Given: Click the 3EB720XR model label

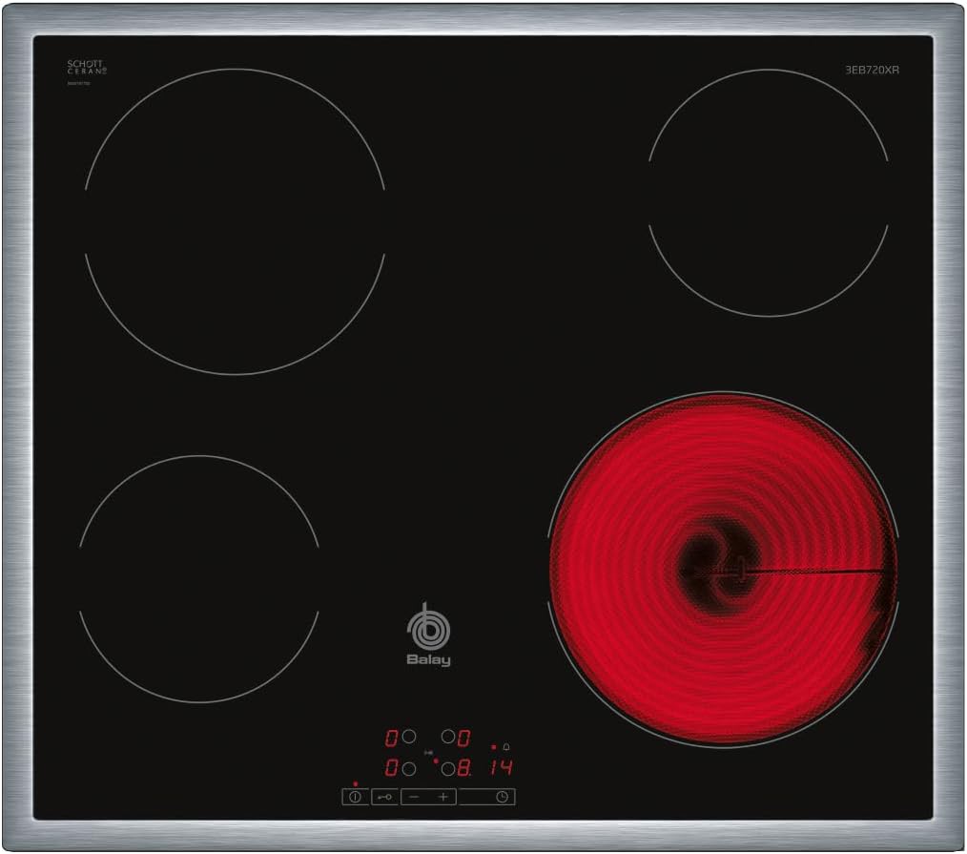Looking at the screenshot, I should (872, 70).
